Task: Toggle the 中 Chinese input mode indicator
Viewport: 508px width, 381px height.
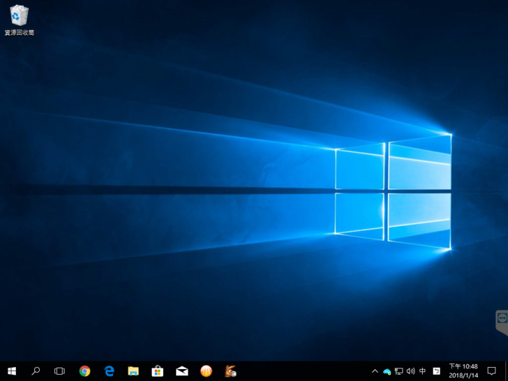Action: pyautogui.click(x=423, y=371)
